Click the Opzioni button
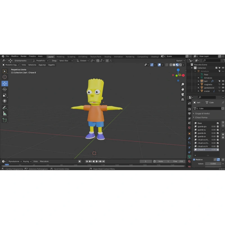This screenshot has width=225, height=225. (x=180, y=61)
